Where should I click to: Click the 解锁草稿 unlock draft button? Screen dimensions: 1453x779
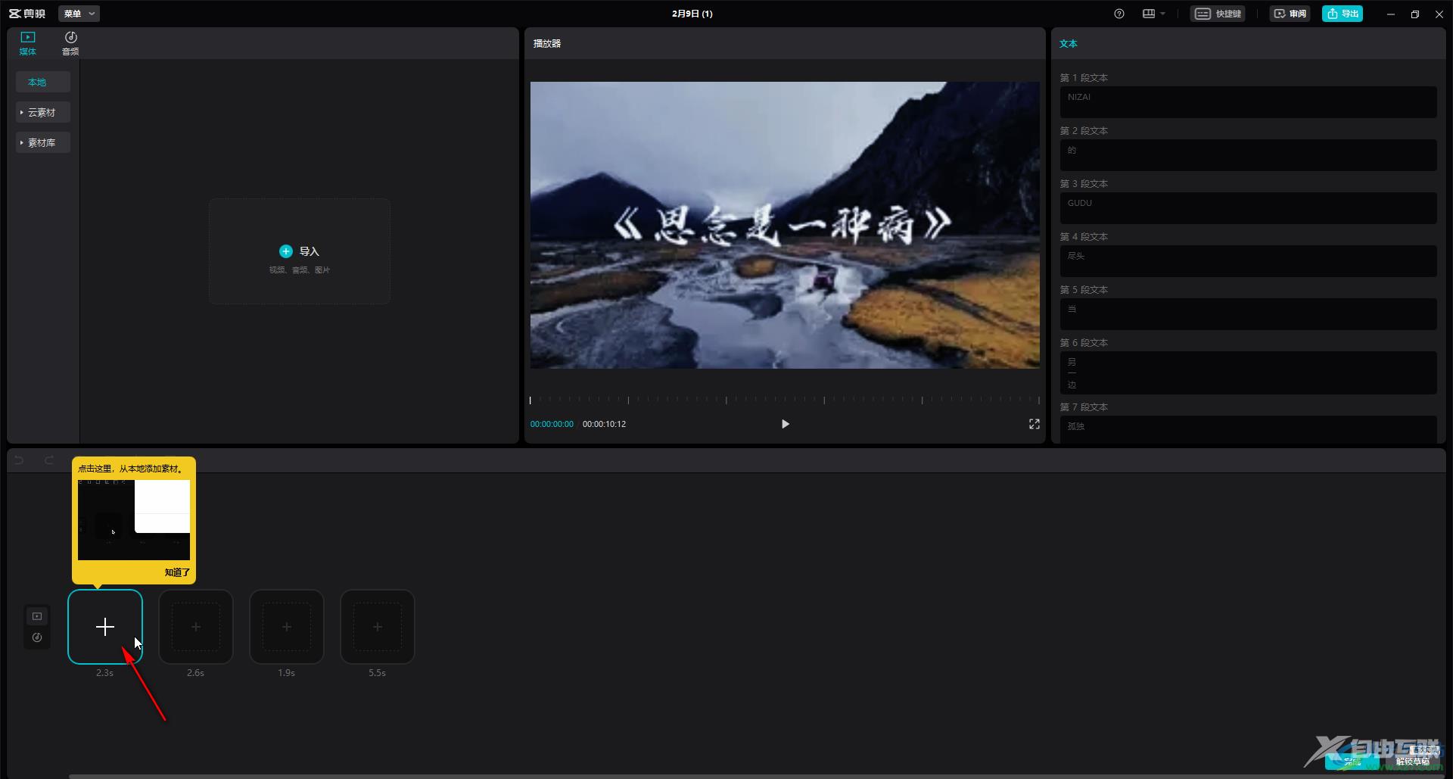(1413, 762)
